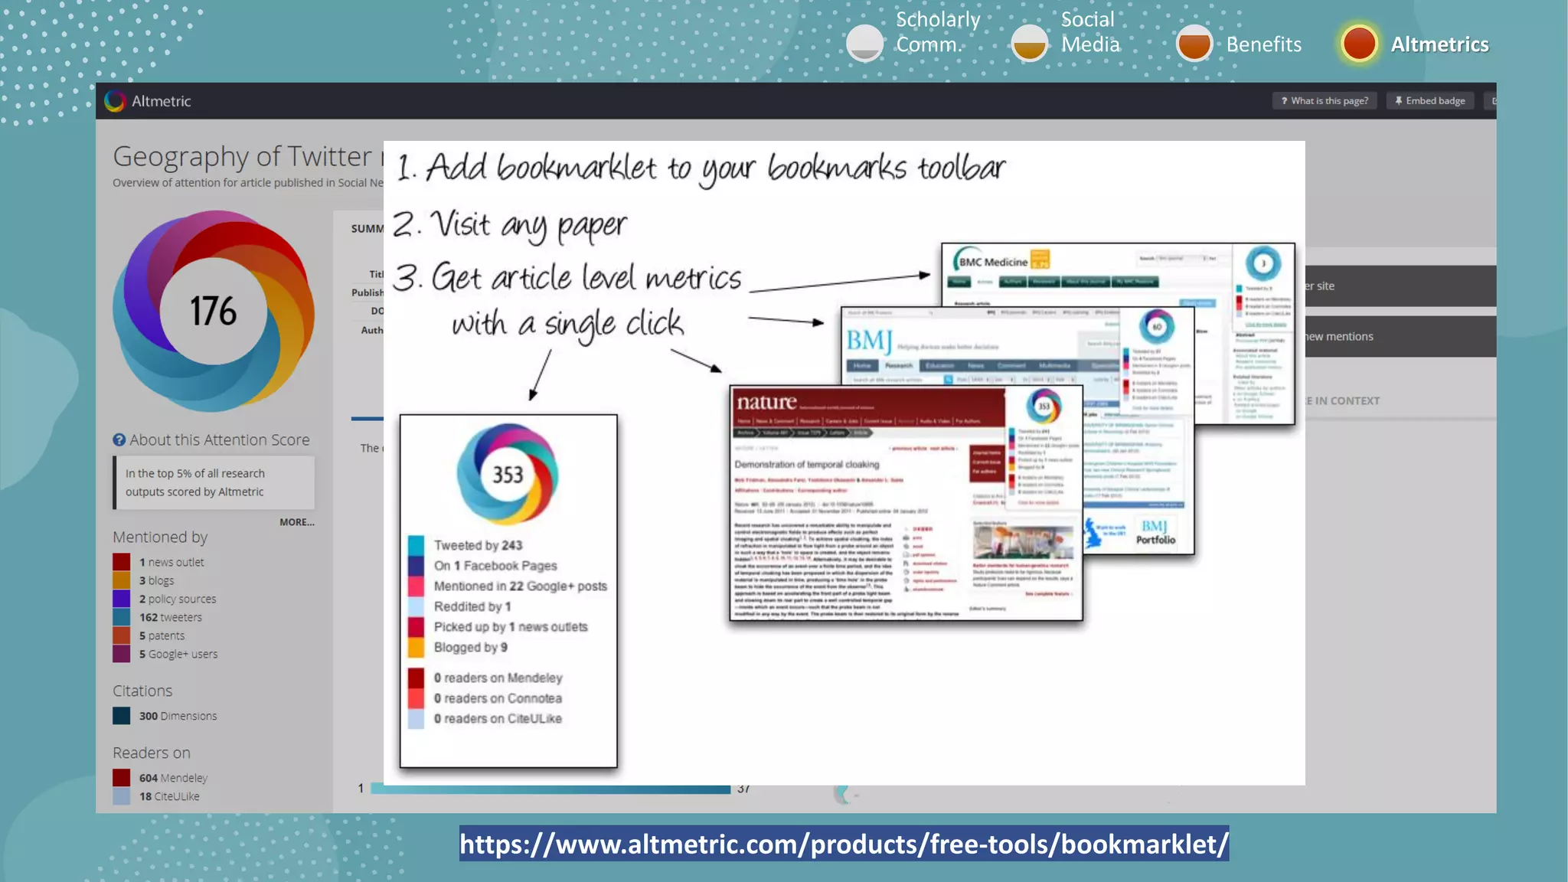This screenshot has height=882, width=1568.
Task: Click the Altmetric badge on nature page
Action: [x=1044, y=407]
